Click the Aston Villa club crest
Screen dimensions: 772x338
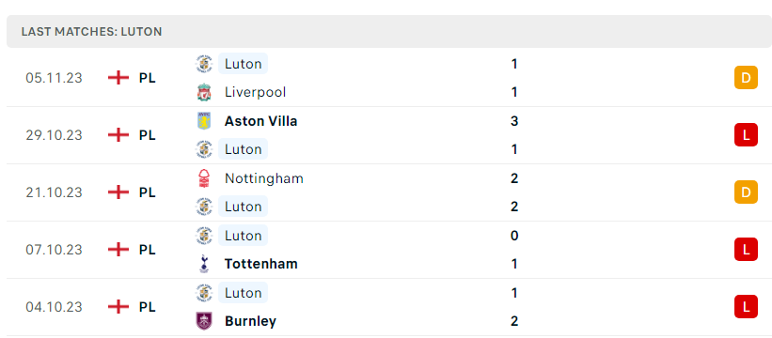(203, 121)
